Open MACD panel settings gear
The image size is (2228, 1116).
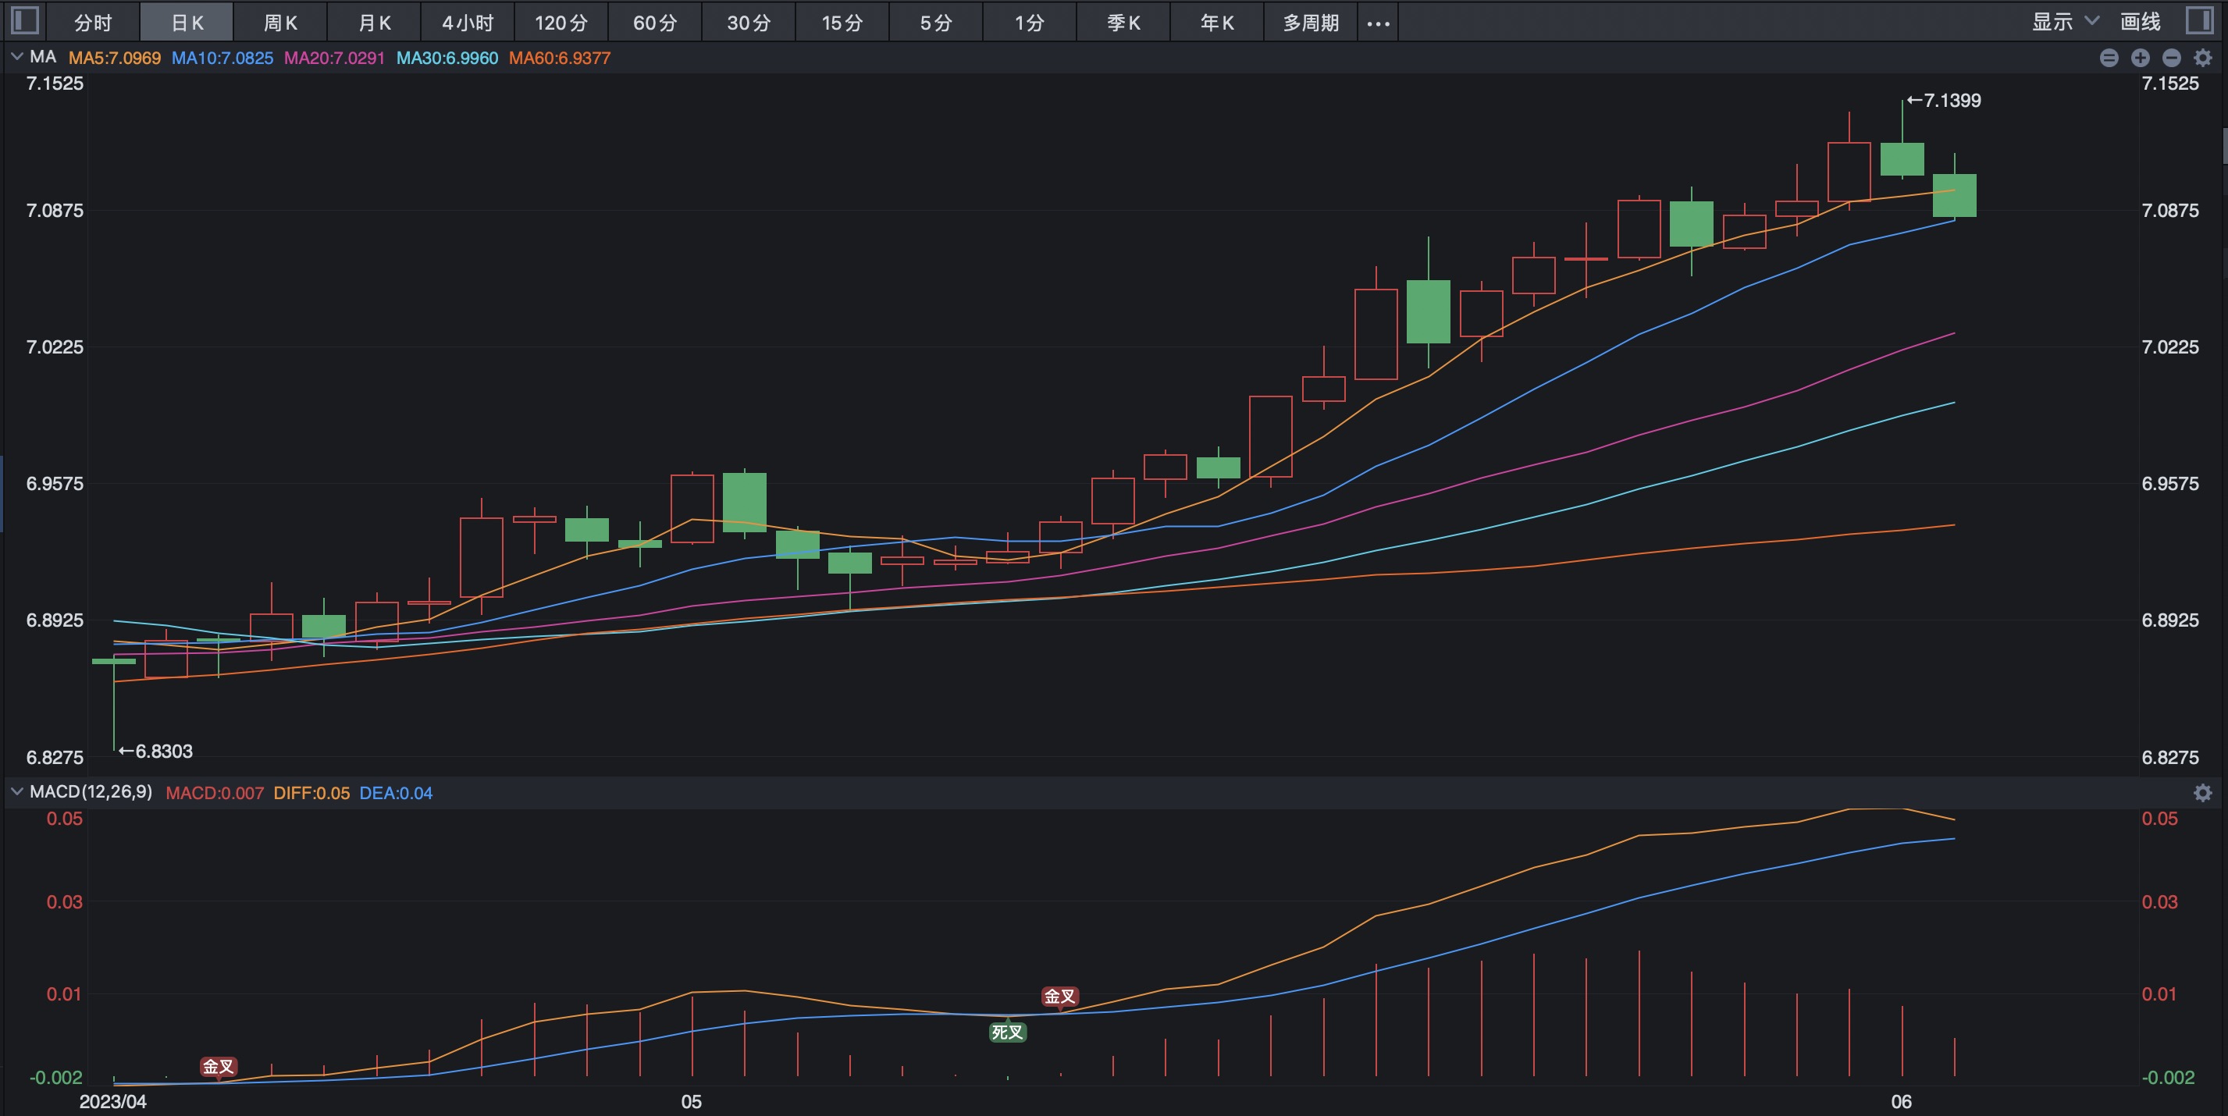2203,793
